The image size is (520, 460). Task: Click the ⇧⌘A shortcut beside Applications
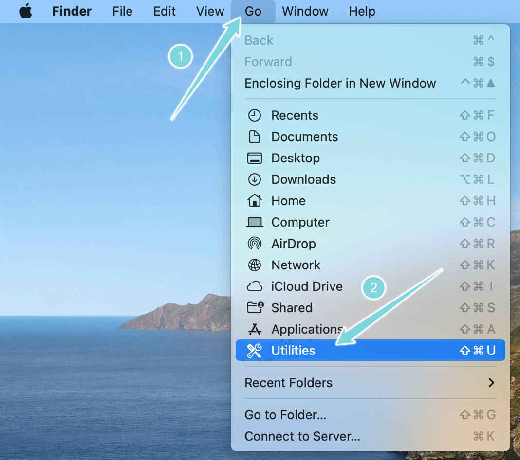click(477, 329)
